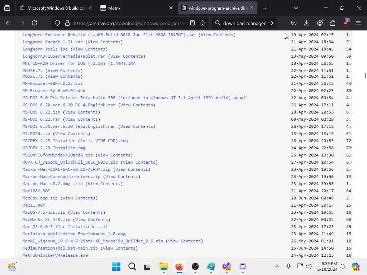Screen dimensions: 367x275
Task: Open Copilot preview taskbar icon
Action: pyautogui.click(x=356, y=266)
